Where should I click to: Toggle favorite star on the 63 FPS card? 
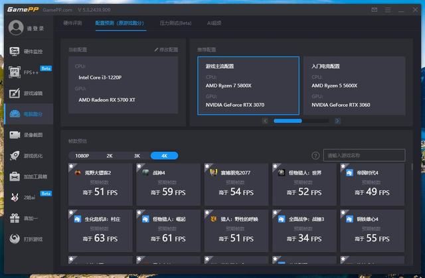point(72,212)
